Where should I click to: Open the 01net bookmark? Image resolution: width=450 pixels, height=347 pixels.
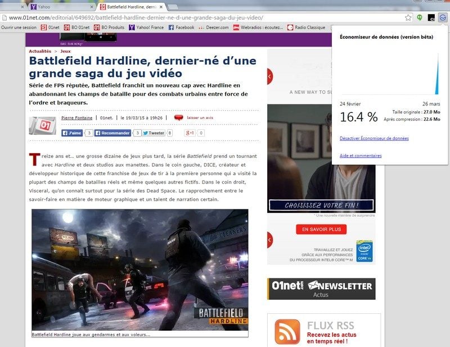pyautogui.click(x=50, y=28)
